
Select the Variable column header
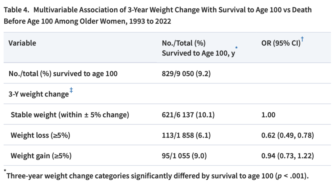coord(22,43)
